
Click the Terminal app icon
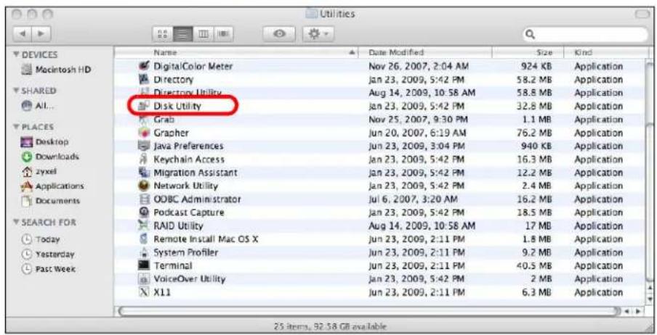[144, 265]
